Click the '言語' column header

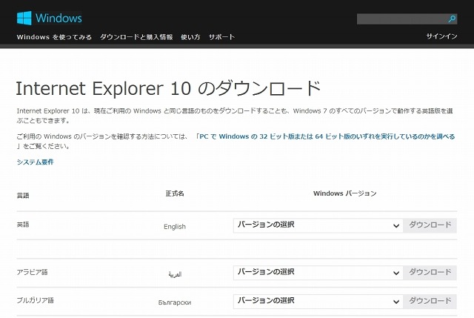[23, 196]
